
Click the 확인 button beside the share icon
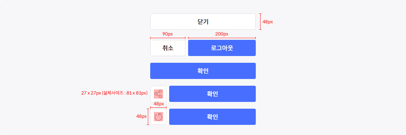(212, 94)
